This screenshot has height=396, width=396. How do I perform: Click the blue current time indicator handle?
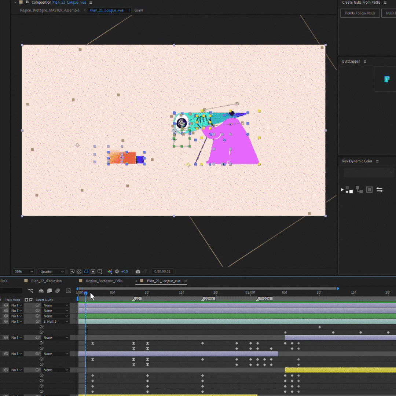click(85, 293)
